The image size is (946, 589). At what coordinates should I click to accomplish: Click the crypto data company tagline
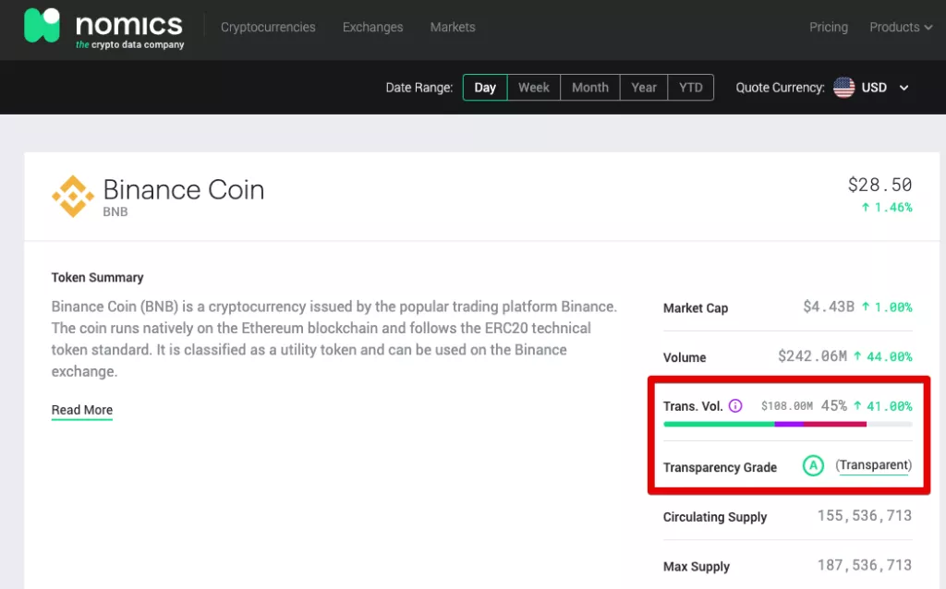tap(129, 44)
